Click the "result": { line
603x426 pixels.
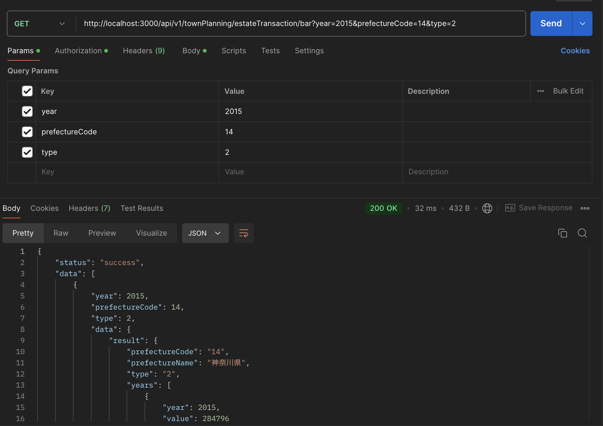pyautogui.click(x=133, y=341)
